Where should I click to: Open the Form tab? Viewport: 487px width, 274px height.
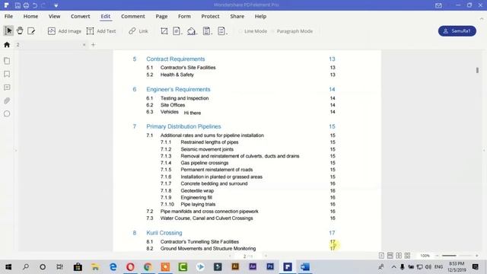click(184, 17)
